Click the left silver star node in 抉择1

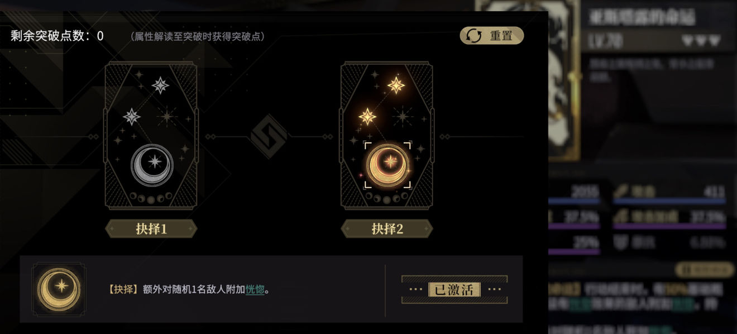(x=132, y=117)
